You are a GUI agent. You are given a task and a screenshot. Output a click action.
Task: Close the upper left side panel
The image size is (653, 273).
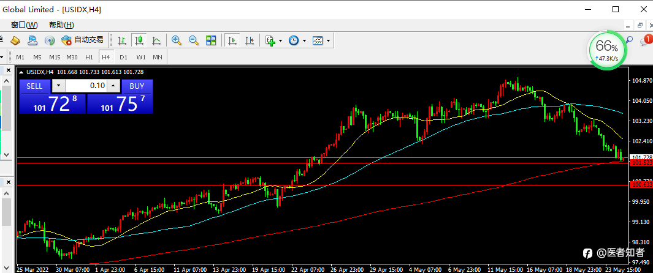click(x=9, y=70)
